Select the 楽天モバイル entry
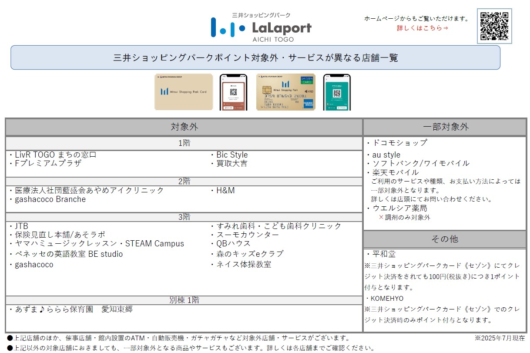Image resolution: width=530 pixels, height=353 pixels. (392, 172)
